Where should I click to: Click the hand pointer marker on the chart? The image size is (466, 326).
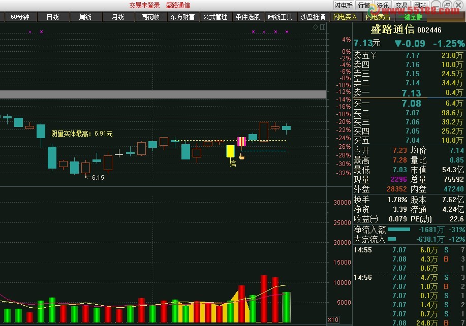[x=241, y=156]
